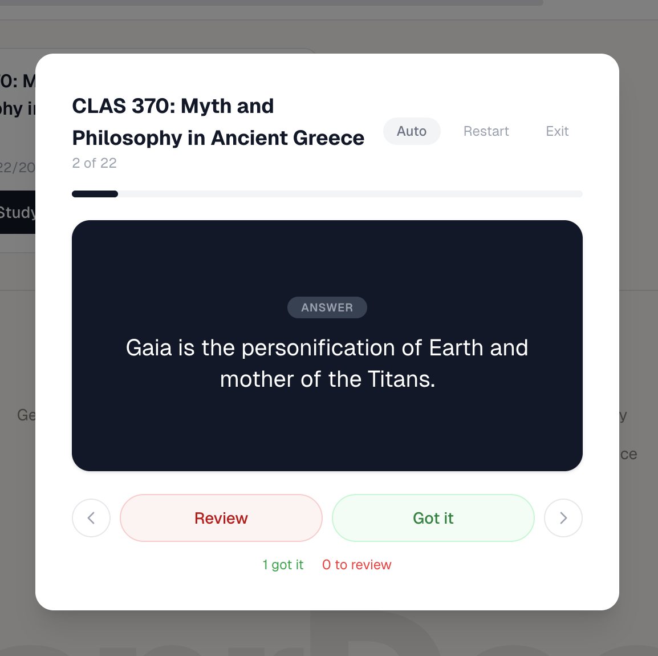Exit the study session
658x656 pixels.
pyautogui.click(x=557, y=131)
